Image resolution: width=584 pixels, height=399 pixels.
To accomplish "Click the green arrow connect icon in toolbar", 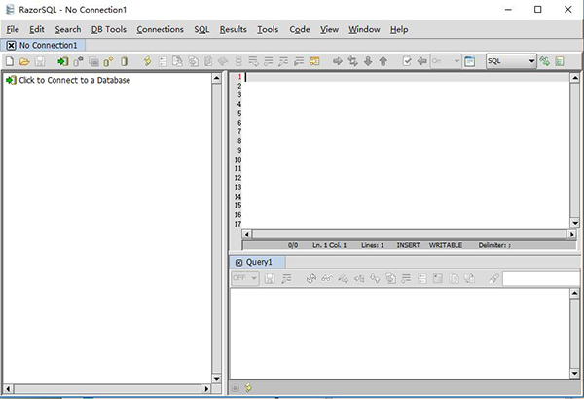I will click(62, 61).
